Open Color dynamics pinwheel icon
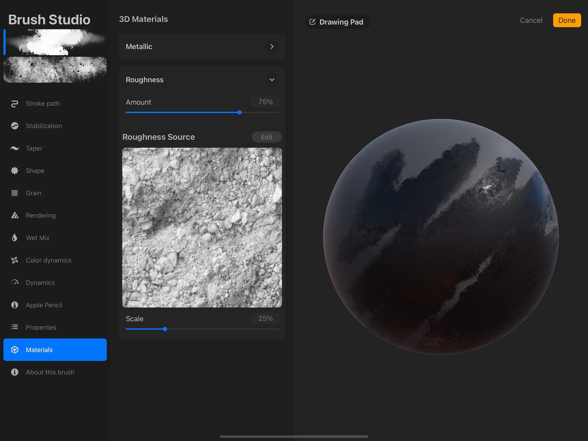Viewport: 588px width, 441px height. click(15, 260)
